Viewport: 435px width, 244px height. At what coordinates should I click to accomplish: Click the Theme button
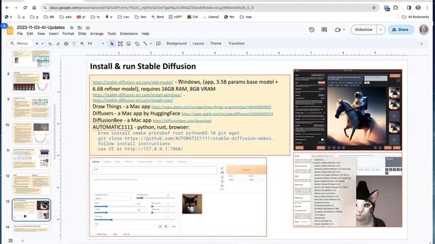click(215, 43)
